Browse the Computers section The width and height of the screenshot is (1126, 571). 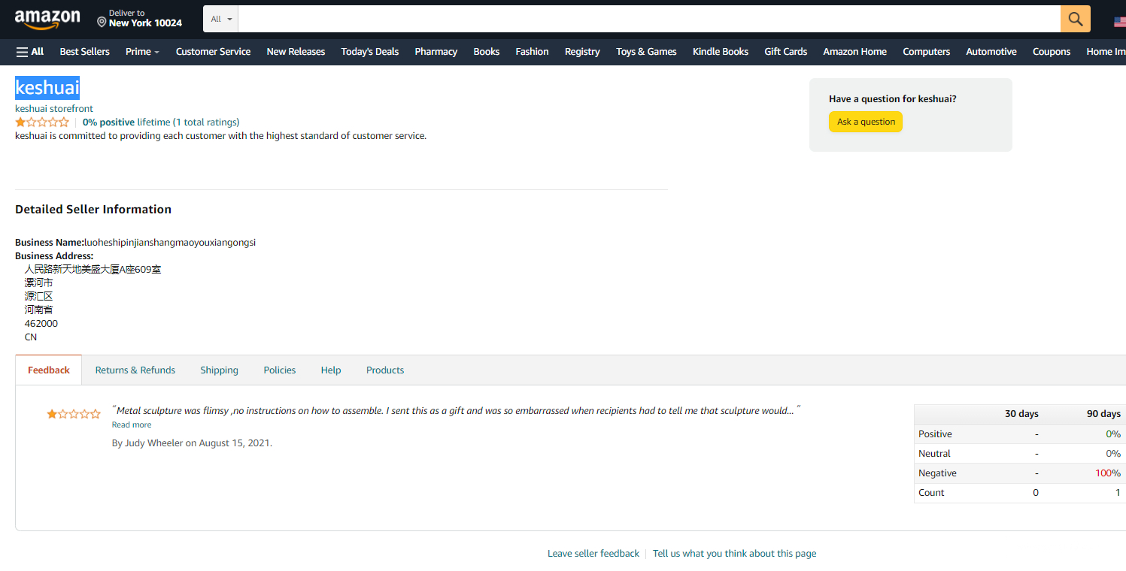927,52
